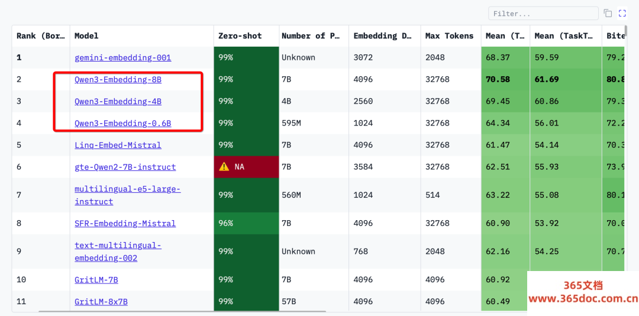The width and height of the screenshot is (639, 316).
Task: Sort by the Rank column header
Action: pyautogui.click(x=40, y=36)
